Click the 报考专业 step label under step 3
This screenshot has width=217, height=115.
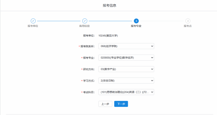(136, 26)
